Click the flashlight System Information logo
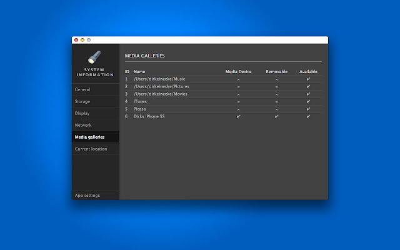This screenshot has width=400, height=250. pyautogui.click(x=94, y=57)
